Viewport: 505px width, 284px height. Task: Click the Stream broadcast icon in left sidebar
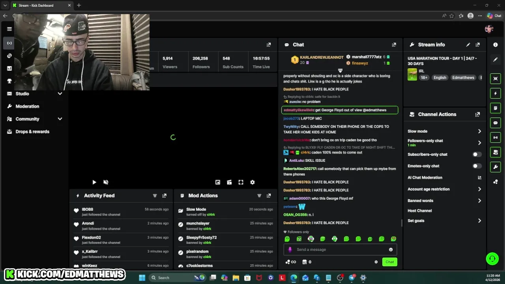(9, 43)
